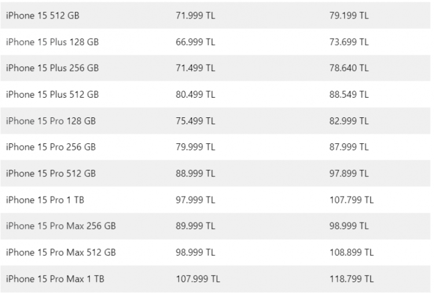Viewport: 434px width, 293px height.
Task: Select the 78.640 TL price
Action: point(349,68)
